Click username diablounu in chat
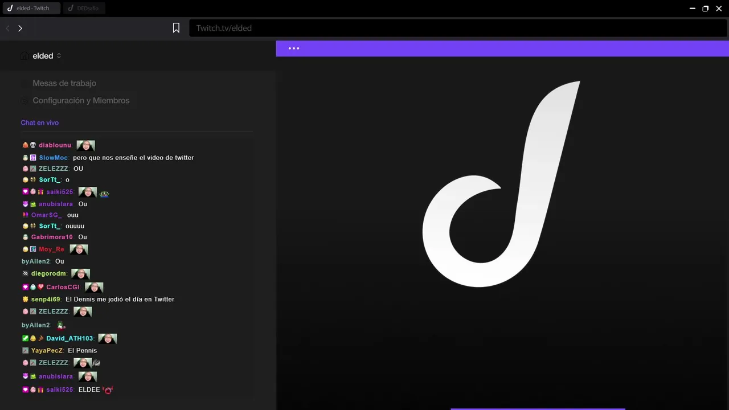 [55, 146]
